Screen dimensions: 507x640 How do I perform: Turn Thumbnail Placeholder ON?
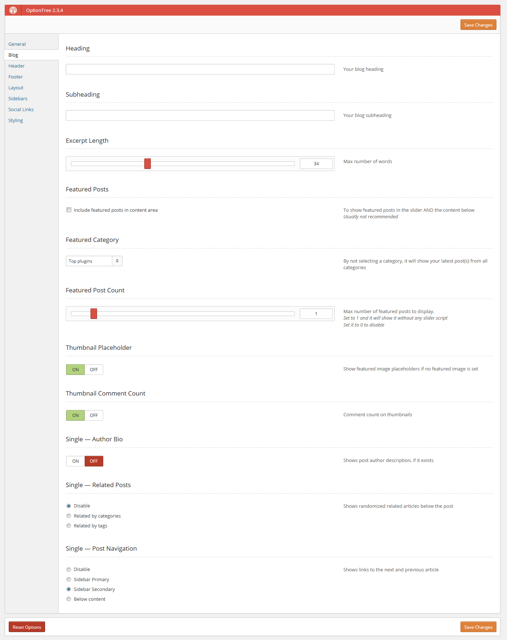(76, 369)
